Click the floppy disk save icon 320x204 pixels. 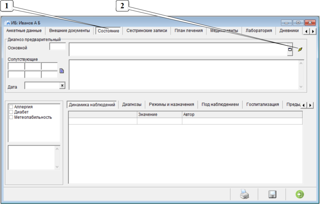[272, 195]
